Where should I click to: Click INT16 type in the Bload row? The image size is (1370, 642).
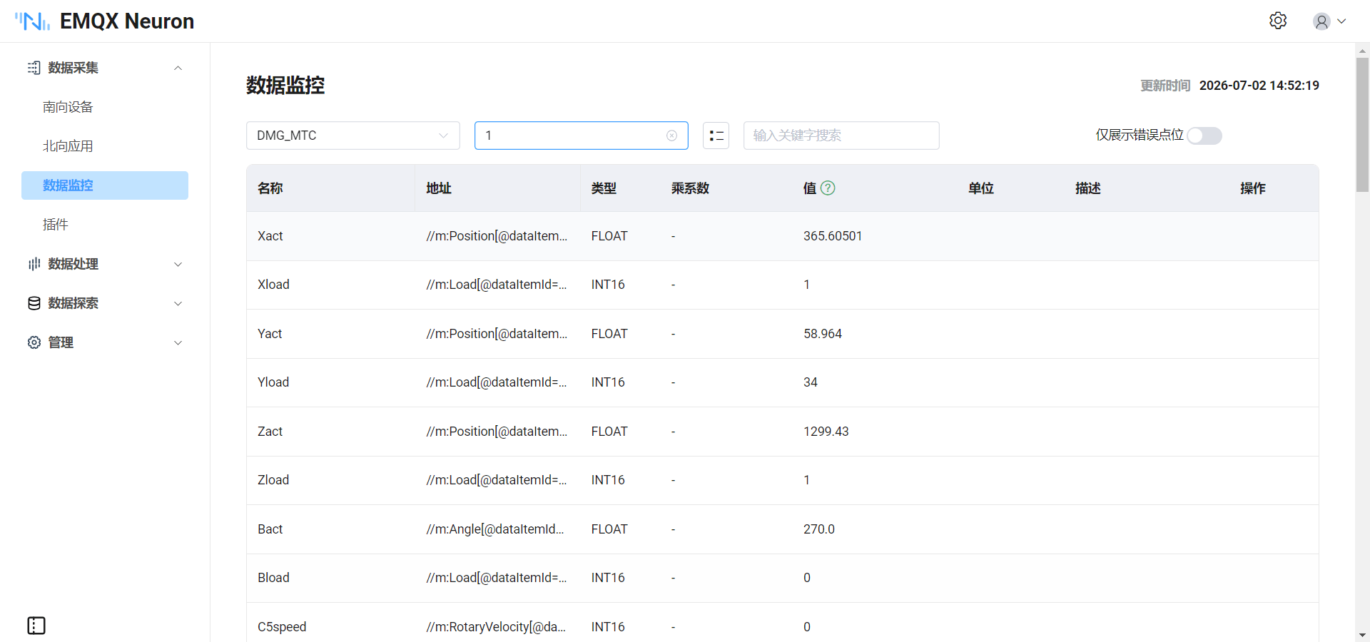point(608,578)
